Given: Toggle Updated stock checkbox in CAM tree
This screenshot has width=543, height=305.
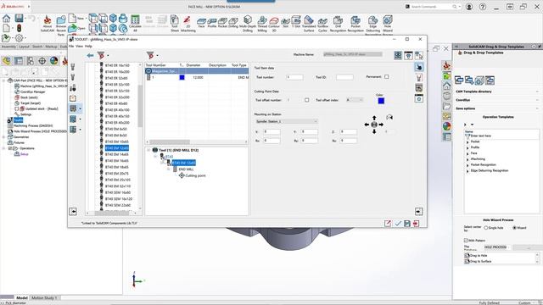Looking at the screenshot, I should [17, 108].
